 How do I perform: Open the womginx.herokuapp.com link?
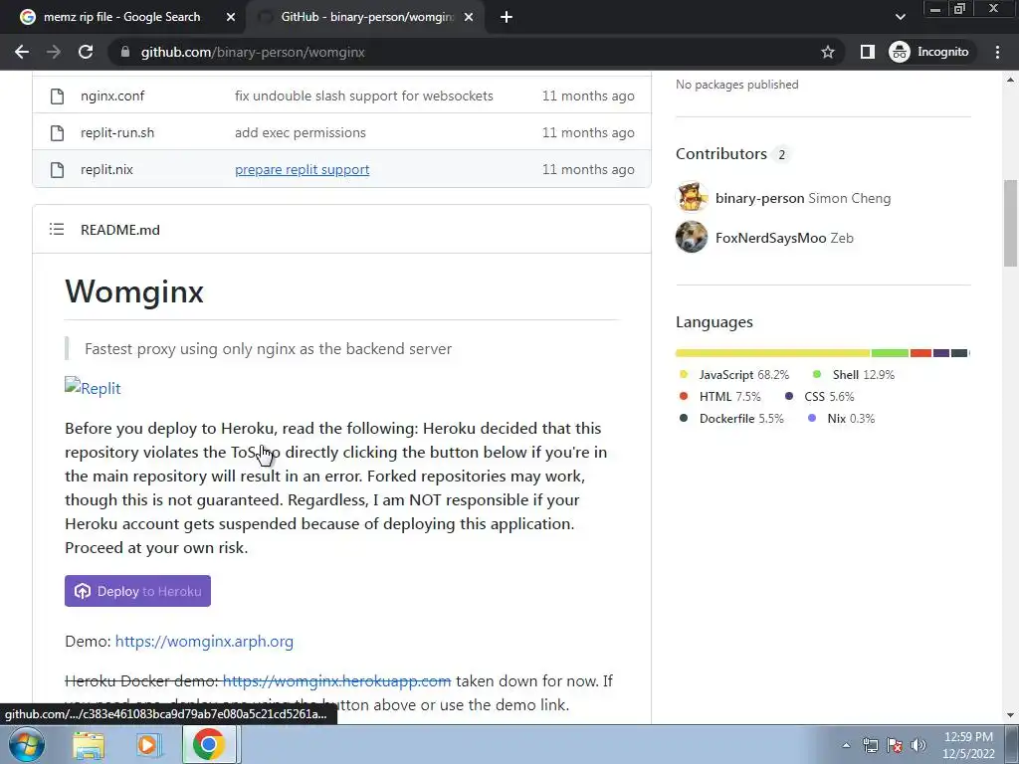click(x=336, y=680)
